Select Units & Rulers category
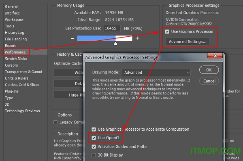Viewport: 243px width, 161px height. click(x=17, y=78)
